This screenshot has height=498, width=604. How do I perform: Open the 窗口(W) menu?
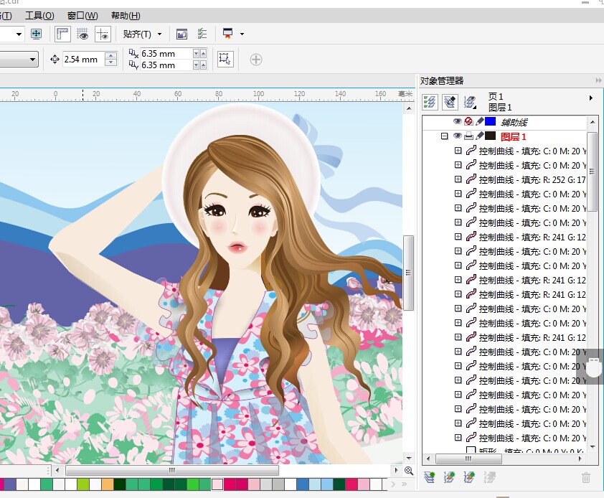click(82, 15)
